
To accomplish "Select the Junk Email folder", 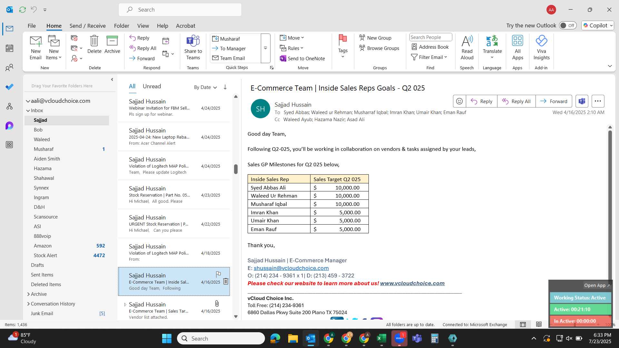I will (42, 314).
